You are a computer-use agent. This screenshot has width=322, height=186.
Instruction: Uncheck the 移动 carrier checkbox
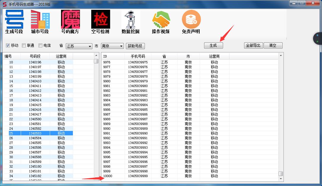click(x=8, y=46)
